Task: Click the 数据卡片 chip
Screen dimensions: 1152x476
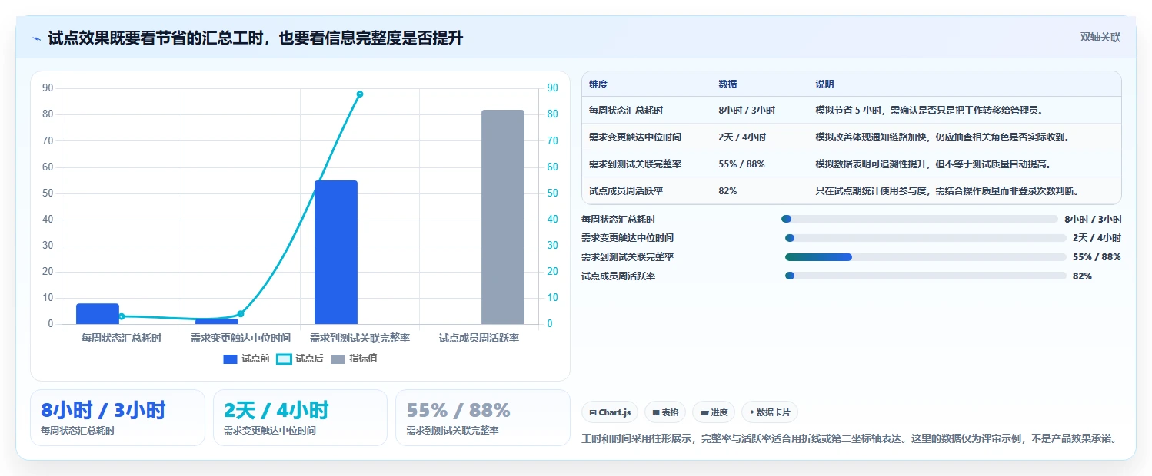Action: (770, 412)
